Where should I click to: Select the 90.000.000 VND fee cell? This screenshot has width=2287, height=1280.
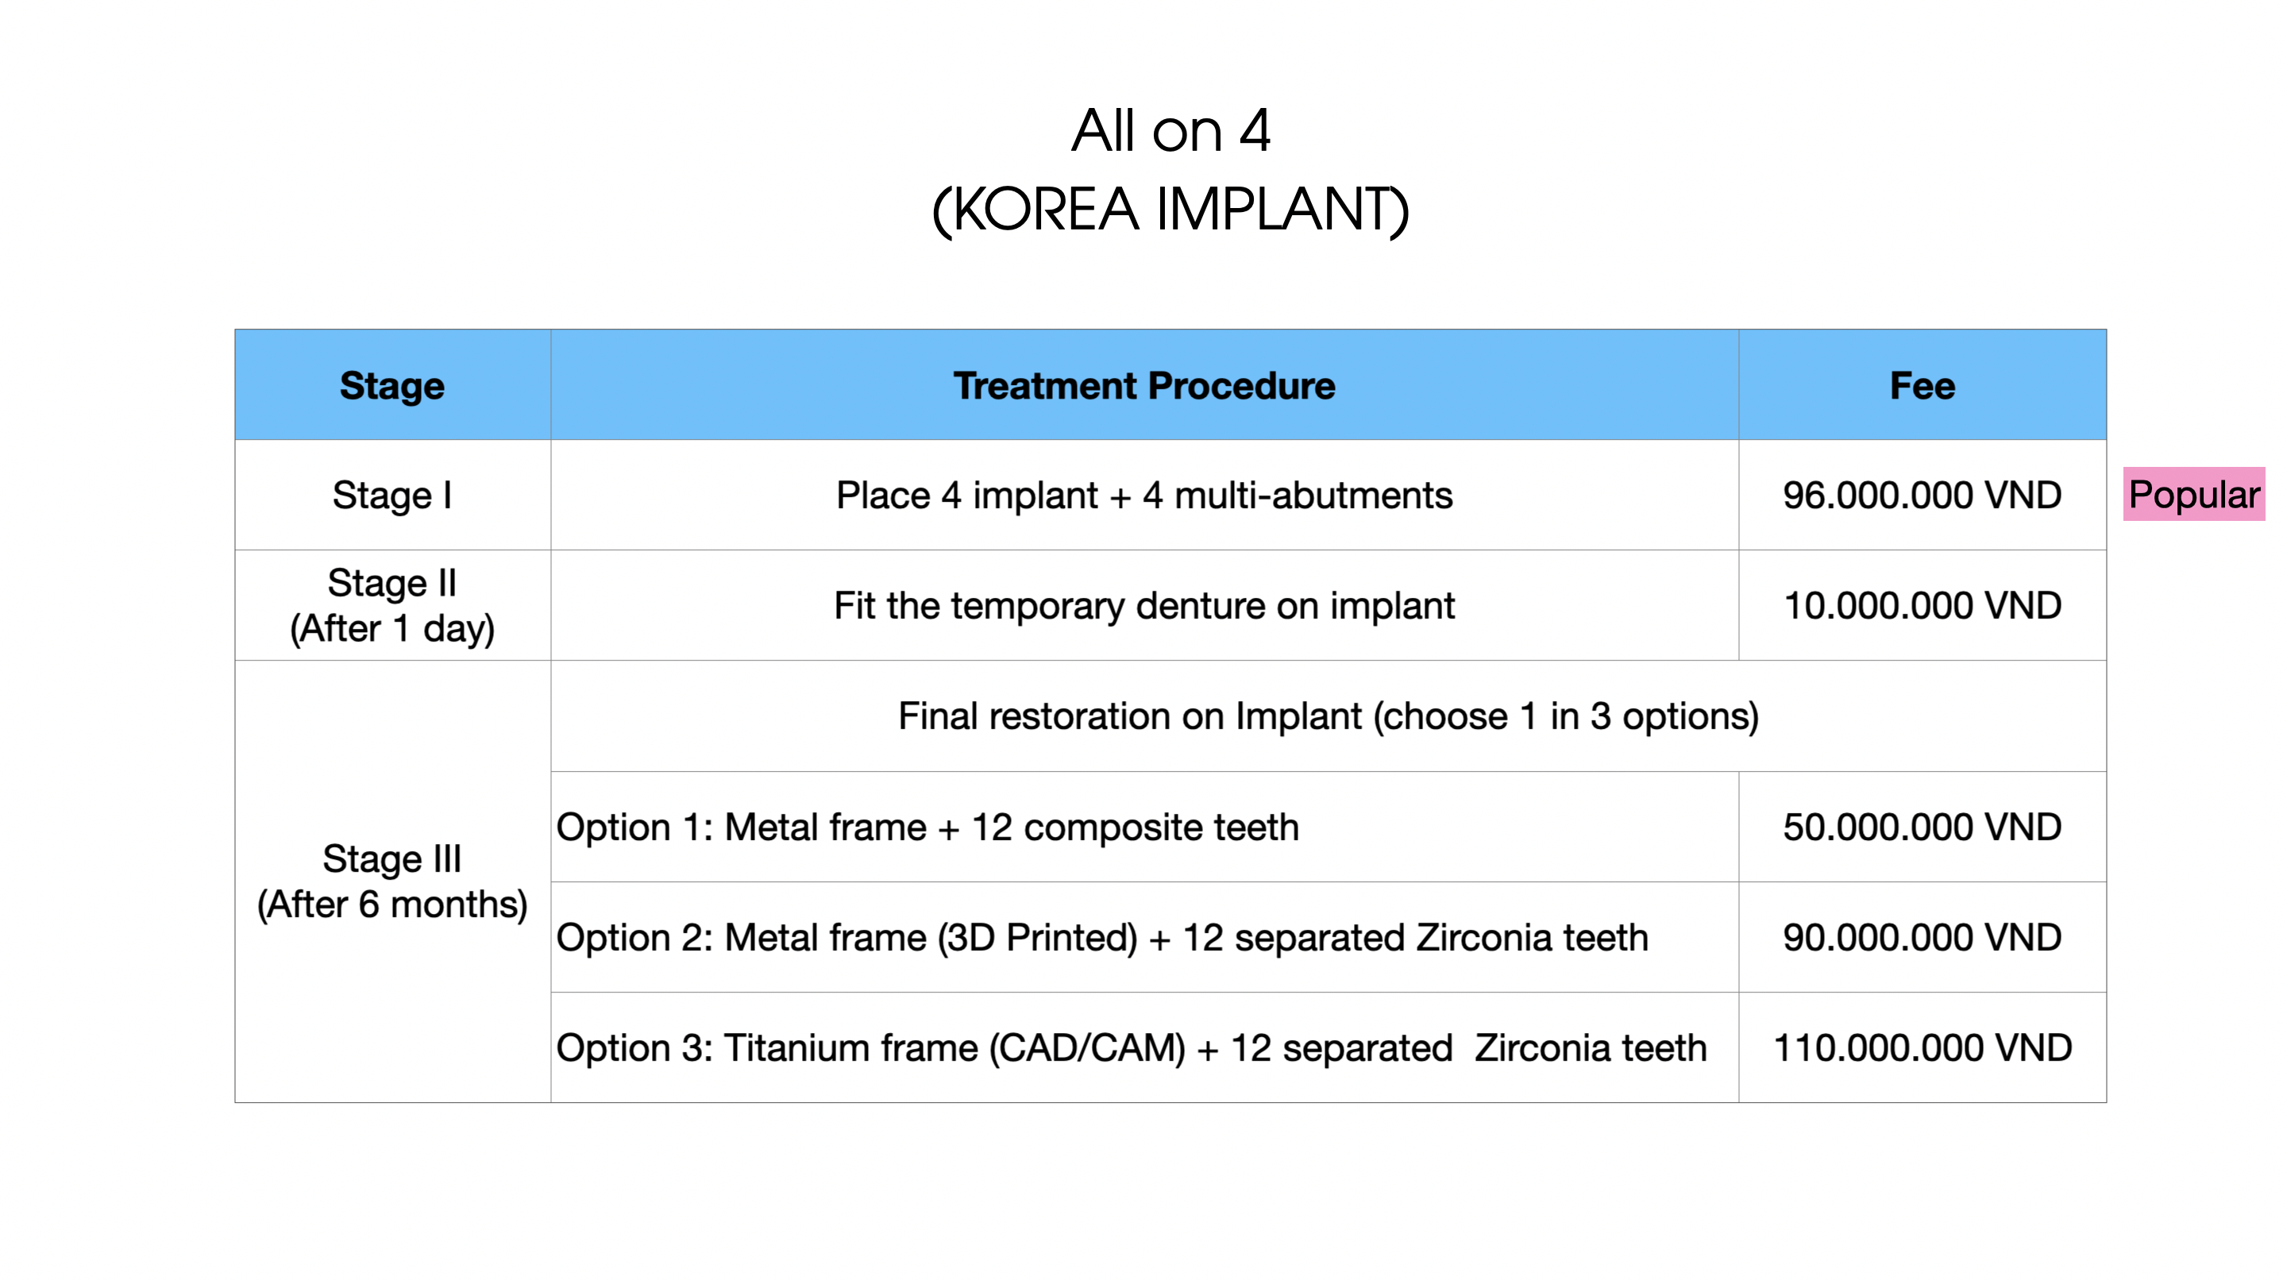coord(1921,937)
